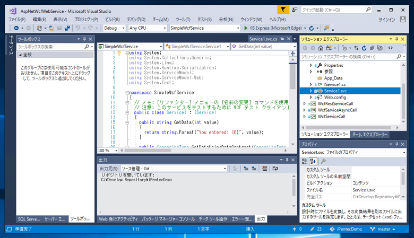Click the Property Pages wrench icon
The height and width of the screenshot is (238, 414).
pyautogui.click(x=323, y=161)
